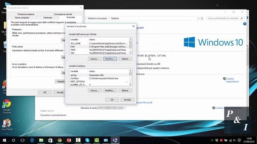Open the taskbar clock showing 12:04

click(249, 140)
